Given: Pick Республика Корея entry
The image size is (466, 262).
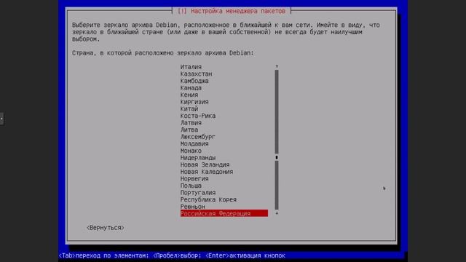Looking at the screenshot, I should pos(208,199).
